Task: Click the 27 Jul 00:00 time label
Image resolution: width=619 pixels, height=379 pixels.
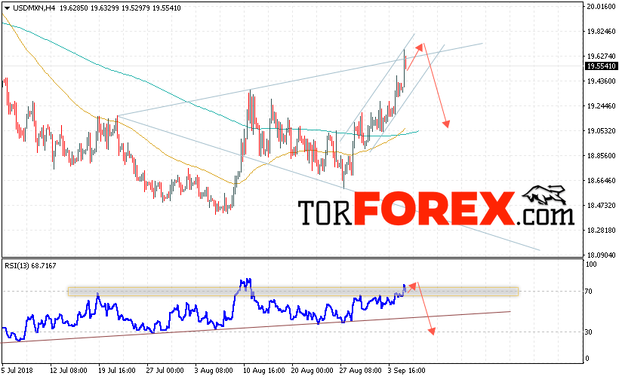Action: pyautogui.click(x=165, y=371)
